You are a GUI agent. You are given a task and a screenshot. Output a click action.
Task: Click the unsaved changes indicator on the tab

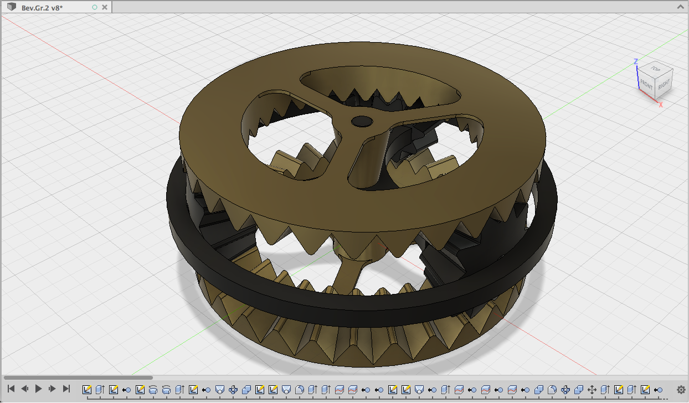click(95, 7)
